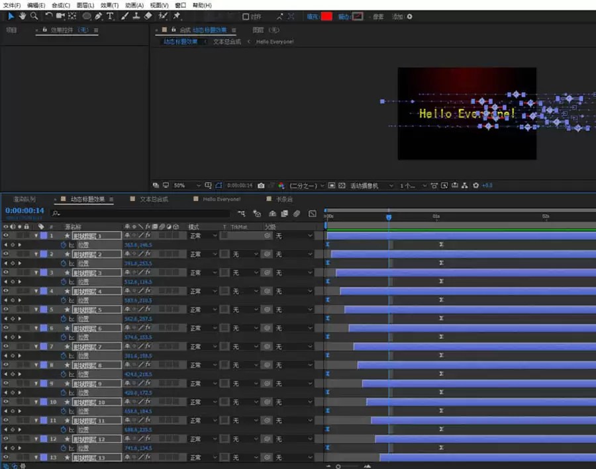The width and height of the screenshot is (596, 469).
Task: Take a snapshot with the camera icon
Action: (261, 186)
